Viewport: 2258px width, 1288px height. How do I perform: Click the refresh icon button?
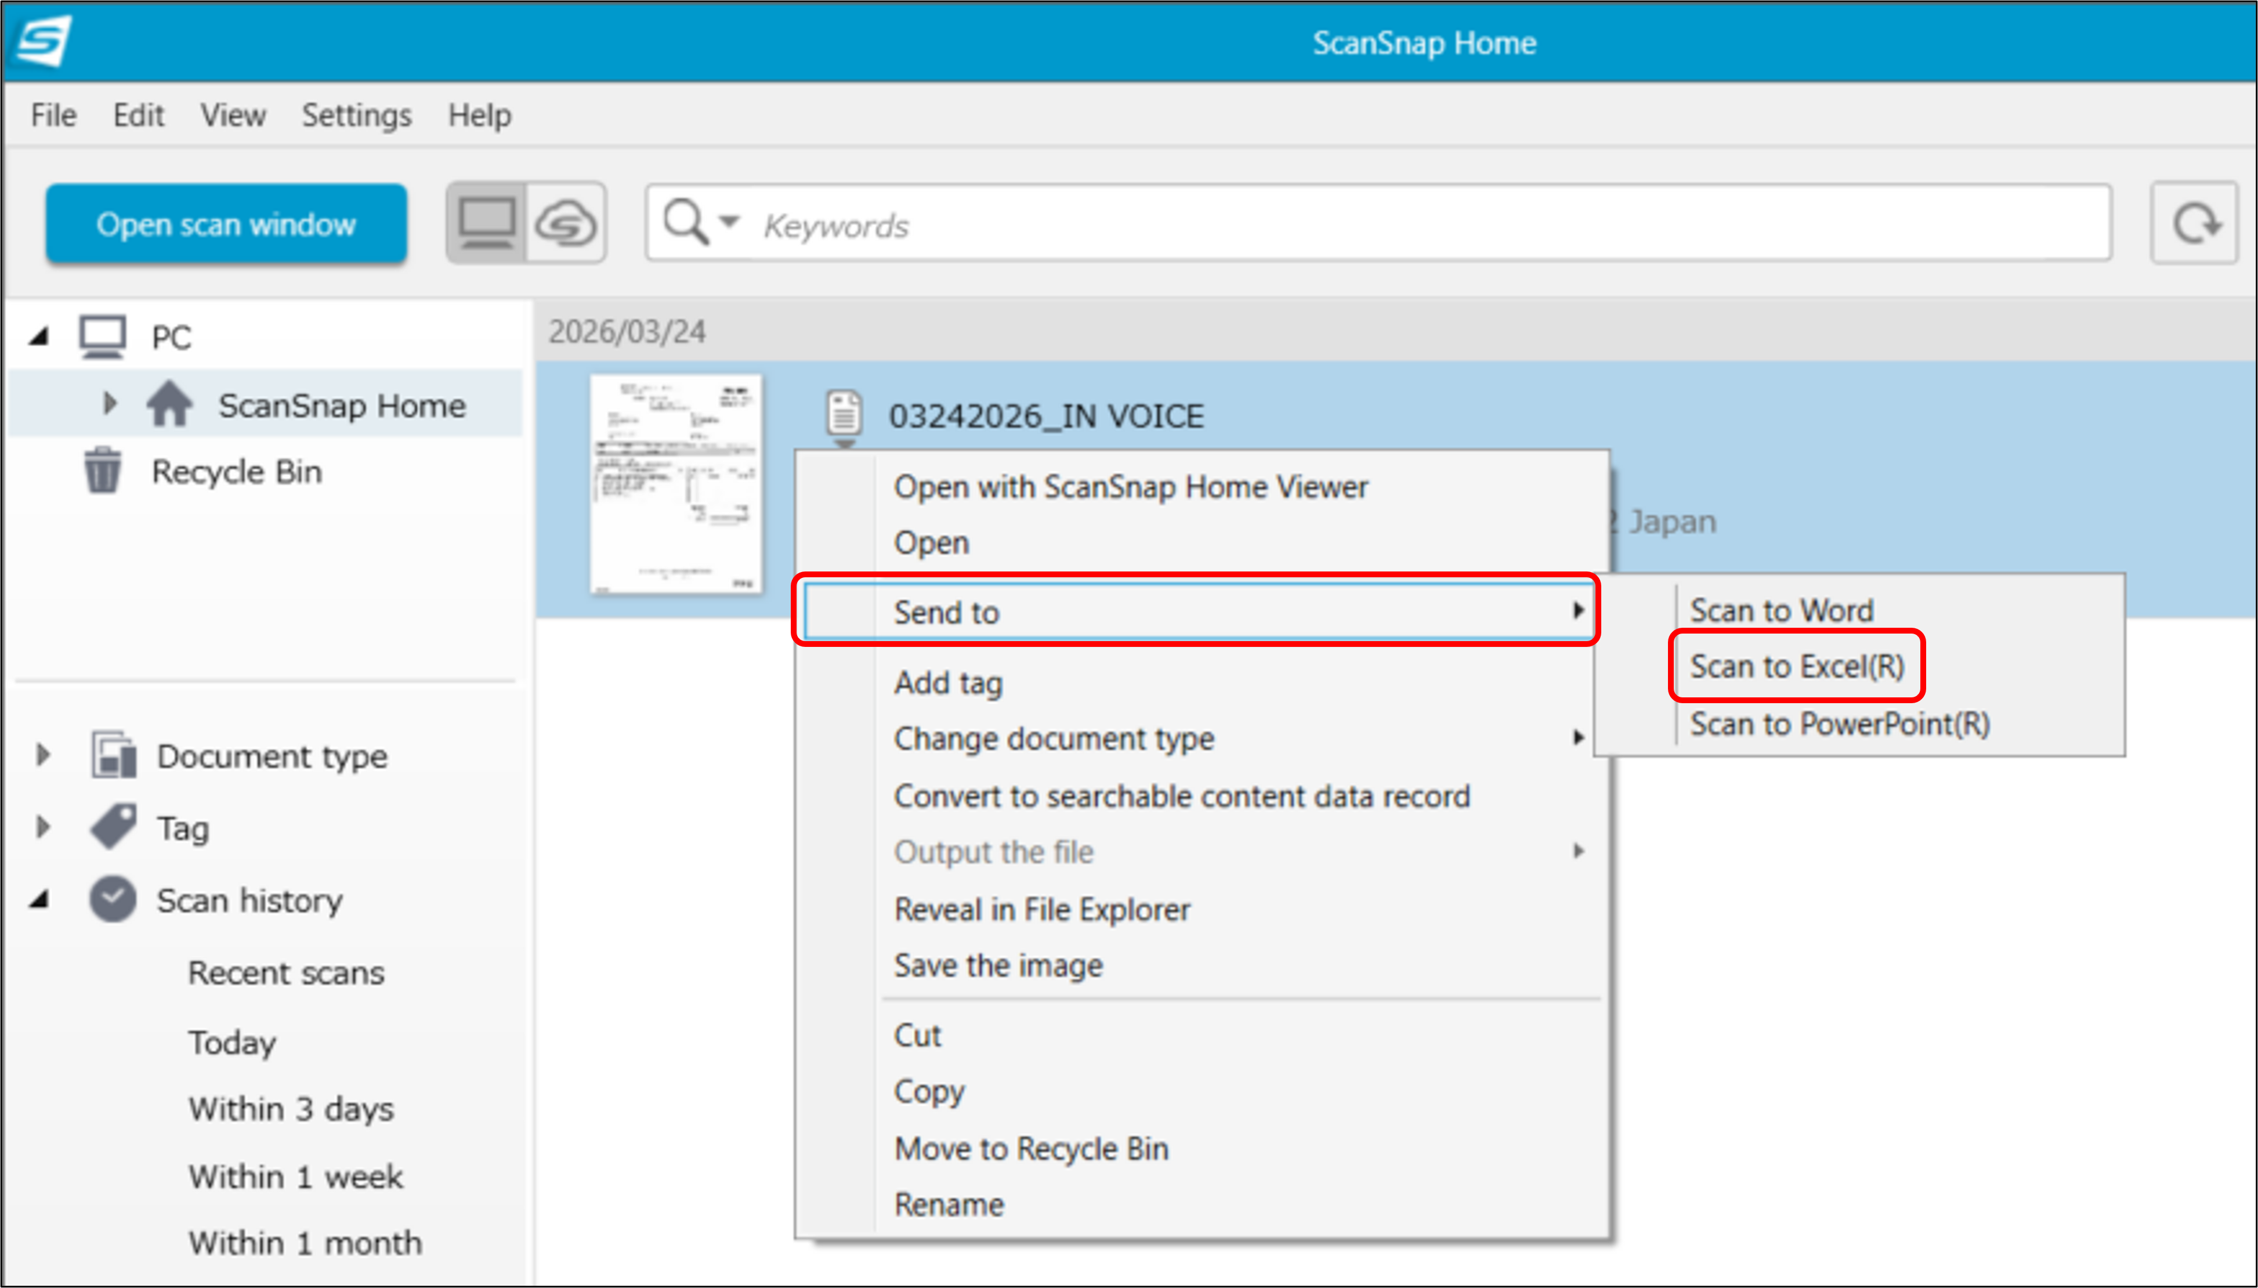(x=2195, y=223)
